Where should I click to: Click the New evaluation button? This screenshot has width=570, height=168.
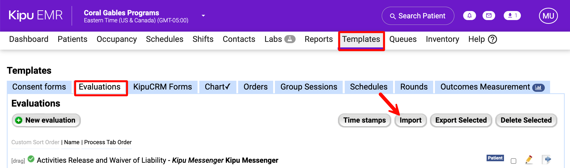(x=46, y=120)
